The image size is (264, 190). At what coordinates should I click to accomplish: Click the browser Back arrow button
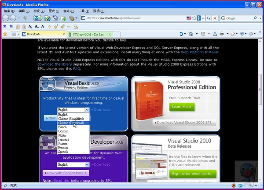[x=6, y=18]
